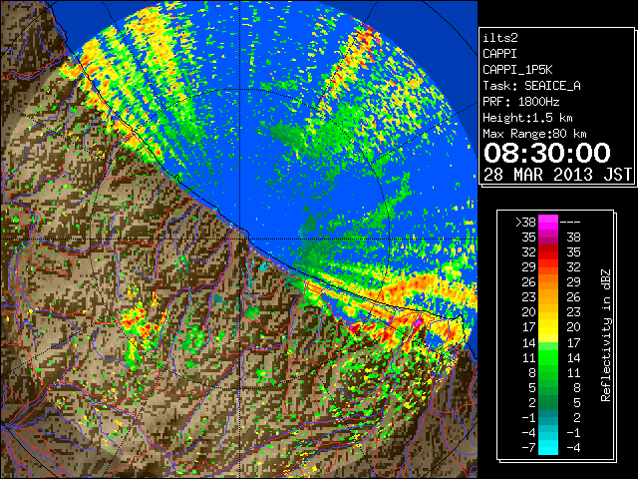This screenshot has height=479, width=638.
Task: Click the '---' legend top-right marker
Action: point(570,223)
